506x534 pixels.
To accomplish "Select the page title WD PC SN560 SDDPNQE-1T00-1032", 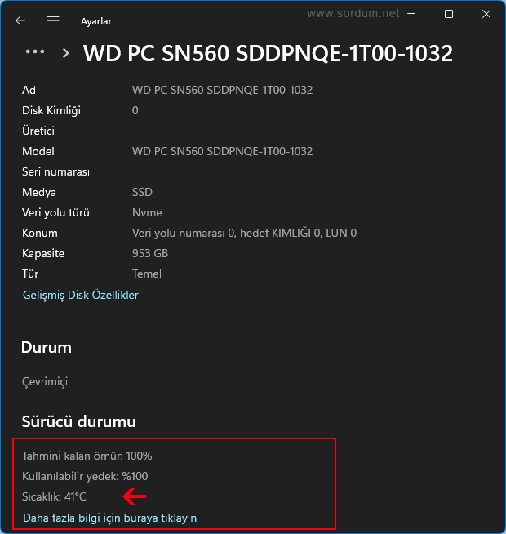I will pyautogui.click(x=268, y=53).
